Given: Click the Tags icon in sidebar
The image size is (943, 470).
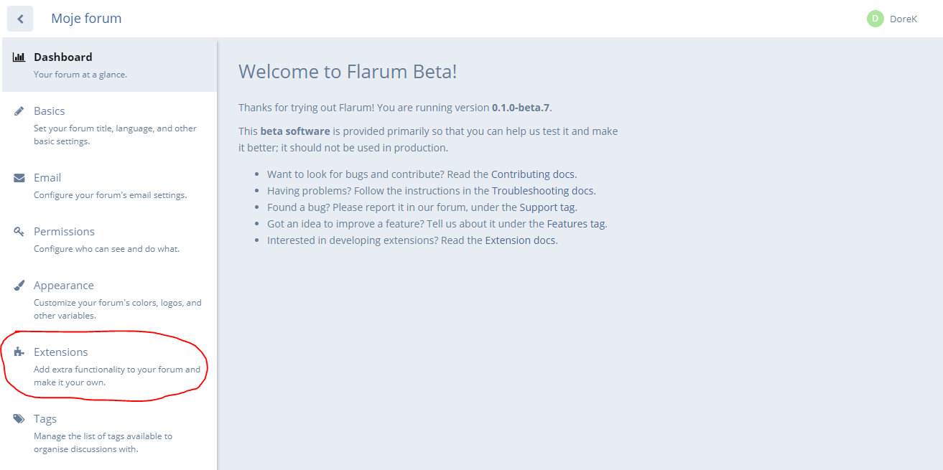Looking at the screenshot, I should coord(19,419).
